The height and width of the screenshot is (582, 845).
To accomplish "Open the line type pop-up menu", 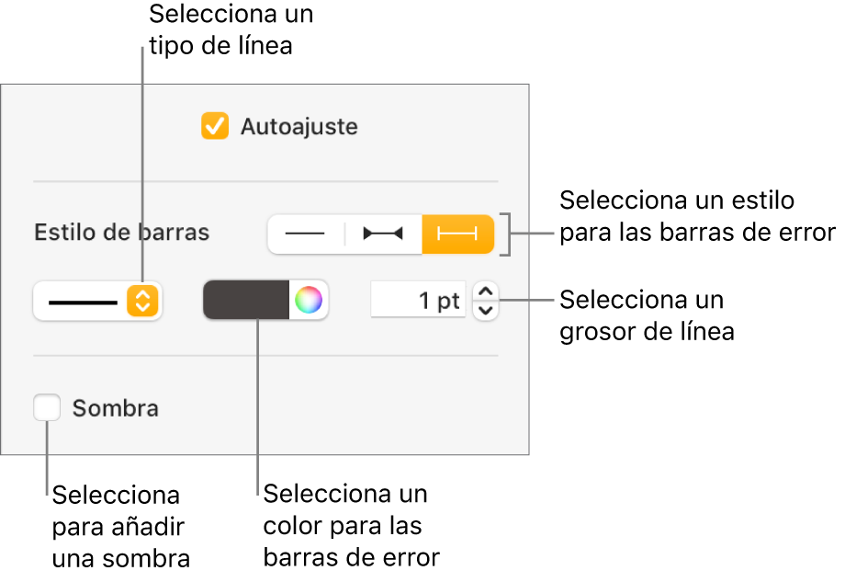I will pos(97,300).
